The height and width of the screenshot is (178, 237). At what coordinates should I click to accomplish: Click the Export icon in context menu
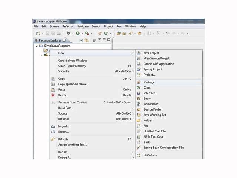[53, 132]
